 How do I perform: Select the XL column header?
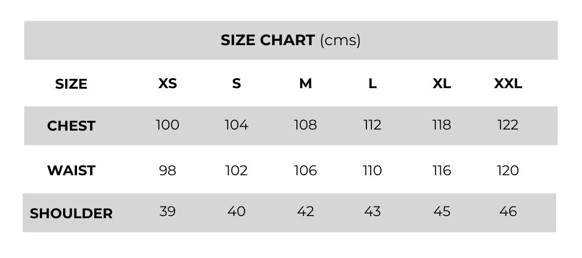coord(441,84)
